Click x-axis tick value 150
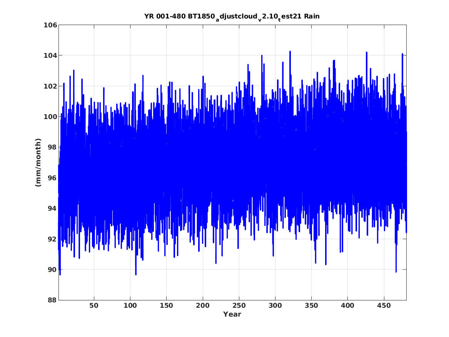 coord(166,305)
